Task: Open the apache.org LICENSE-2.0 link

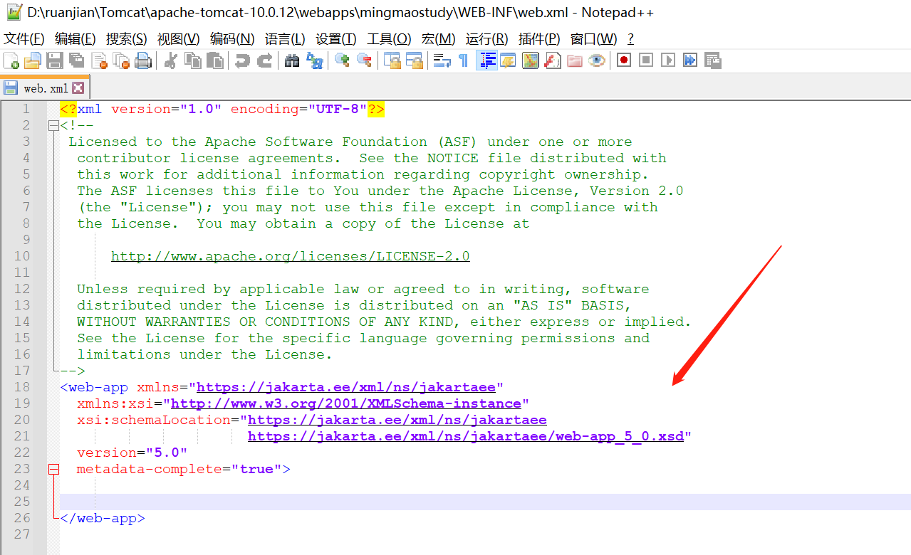Action: click(290, 256)
